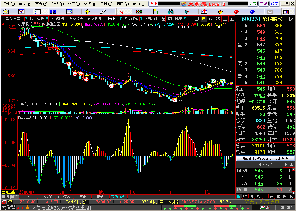This screenshot has height=211, width=296.
Task: Click the yellow diamond sign icon
Action: [x=220, y=12]
